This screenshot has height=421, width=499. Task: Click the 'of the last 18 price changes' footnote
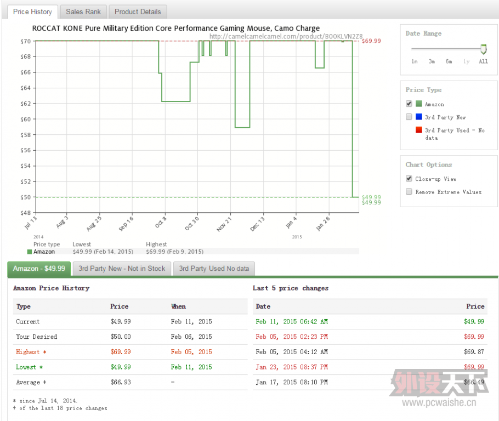point(60,408)
